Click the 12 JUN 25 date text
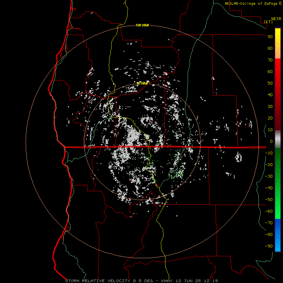Image resolution: width=283 pixels, height=283 pixels. click(188, 281)
